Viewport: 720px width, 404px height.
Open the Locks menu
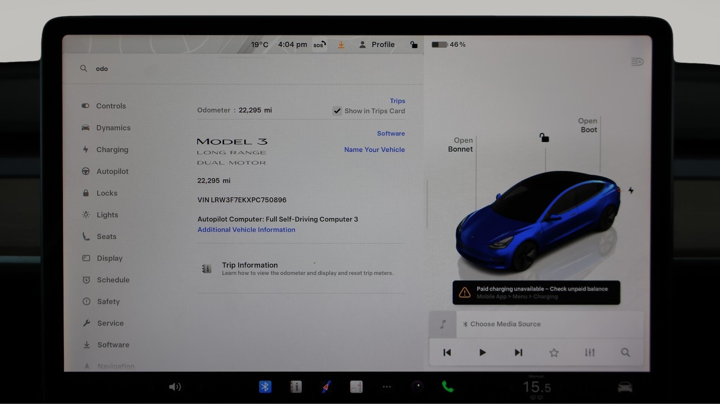[x=99, y=193]
